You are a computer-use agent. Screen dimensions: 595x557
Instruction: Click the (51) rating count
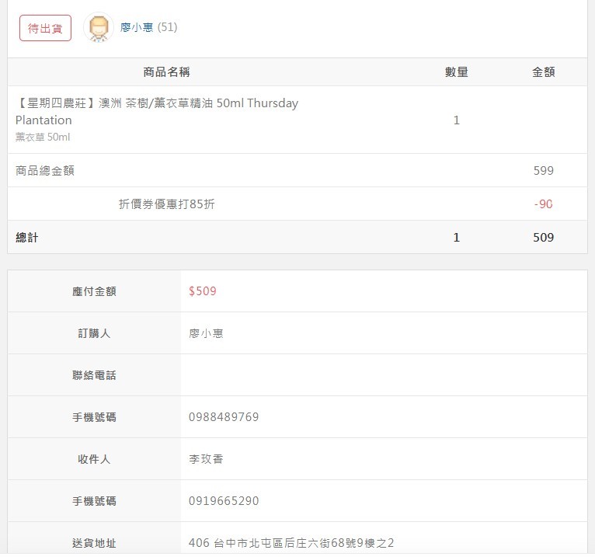(x=167, y=27)
